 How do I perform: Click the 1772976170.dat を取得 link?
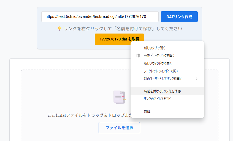[119, 39]
